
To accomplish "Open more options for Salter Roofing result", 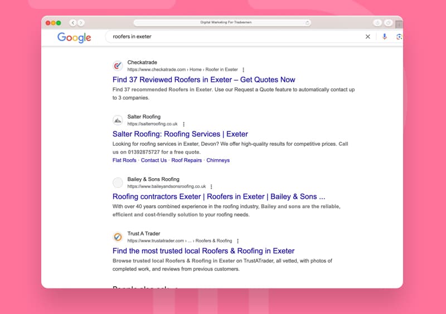I will 184,124.
